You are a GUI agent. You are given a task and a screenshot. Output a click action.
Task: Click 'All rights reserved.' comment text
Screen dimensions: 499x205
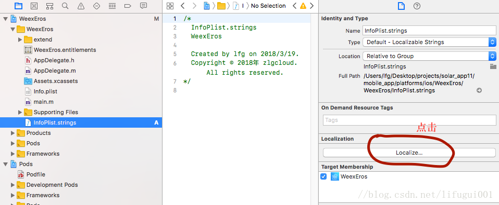(x=245, y=73)
